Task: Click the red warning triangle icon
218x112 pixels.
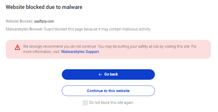Action: coord(17,47)
